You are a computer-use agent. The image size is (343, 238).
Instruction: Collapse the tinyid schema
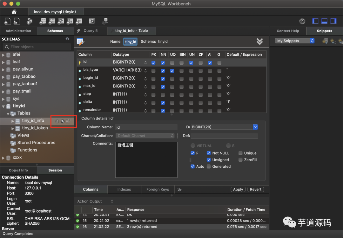[x=3, y=106]
